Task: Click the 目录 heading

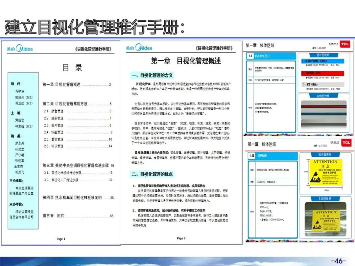Action: (72, 67)
